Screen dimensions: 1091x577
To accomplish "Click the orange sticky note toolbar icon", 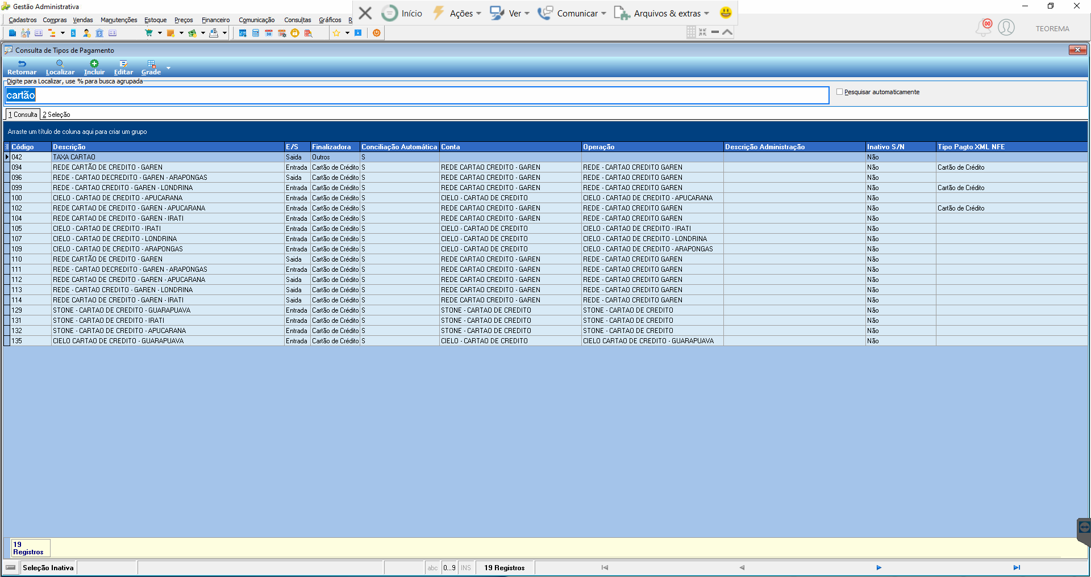I will click(x=170, y=33).
